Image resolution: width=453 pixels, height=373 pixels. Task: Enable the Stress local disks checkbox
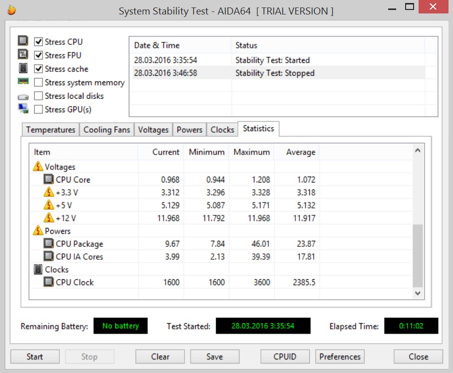point(38,96)
